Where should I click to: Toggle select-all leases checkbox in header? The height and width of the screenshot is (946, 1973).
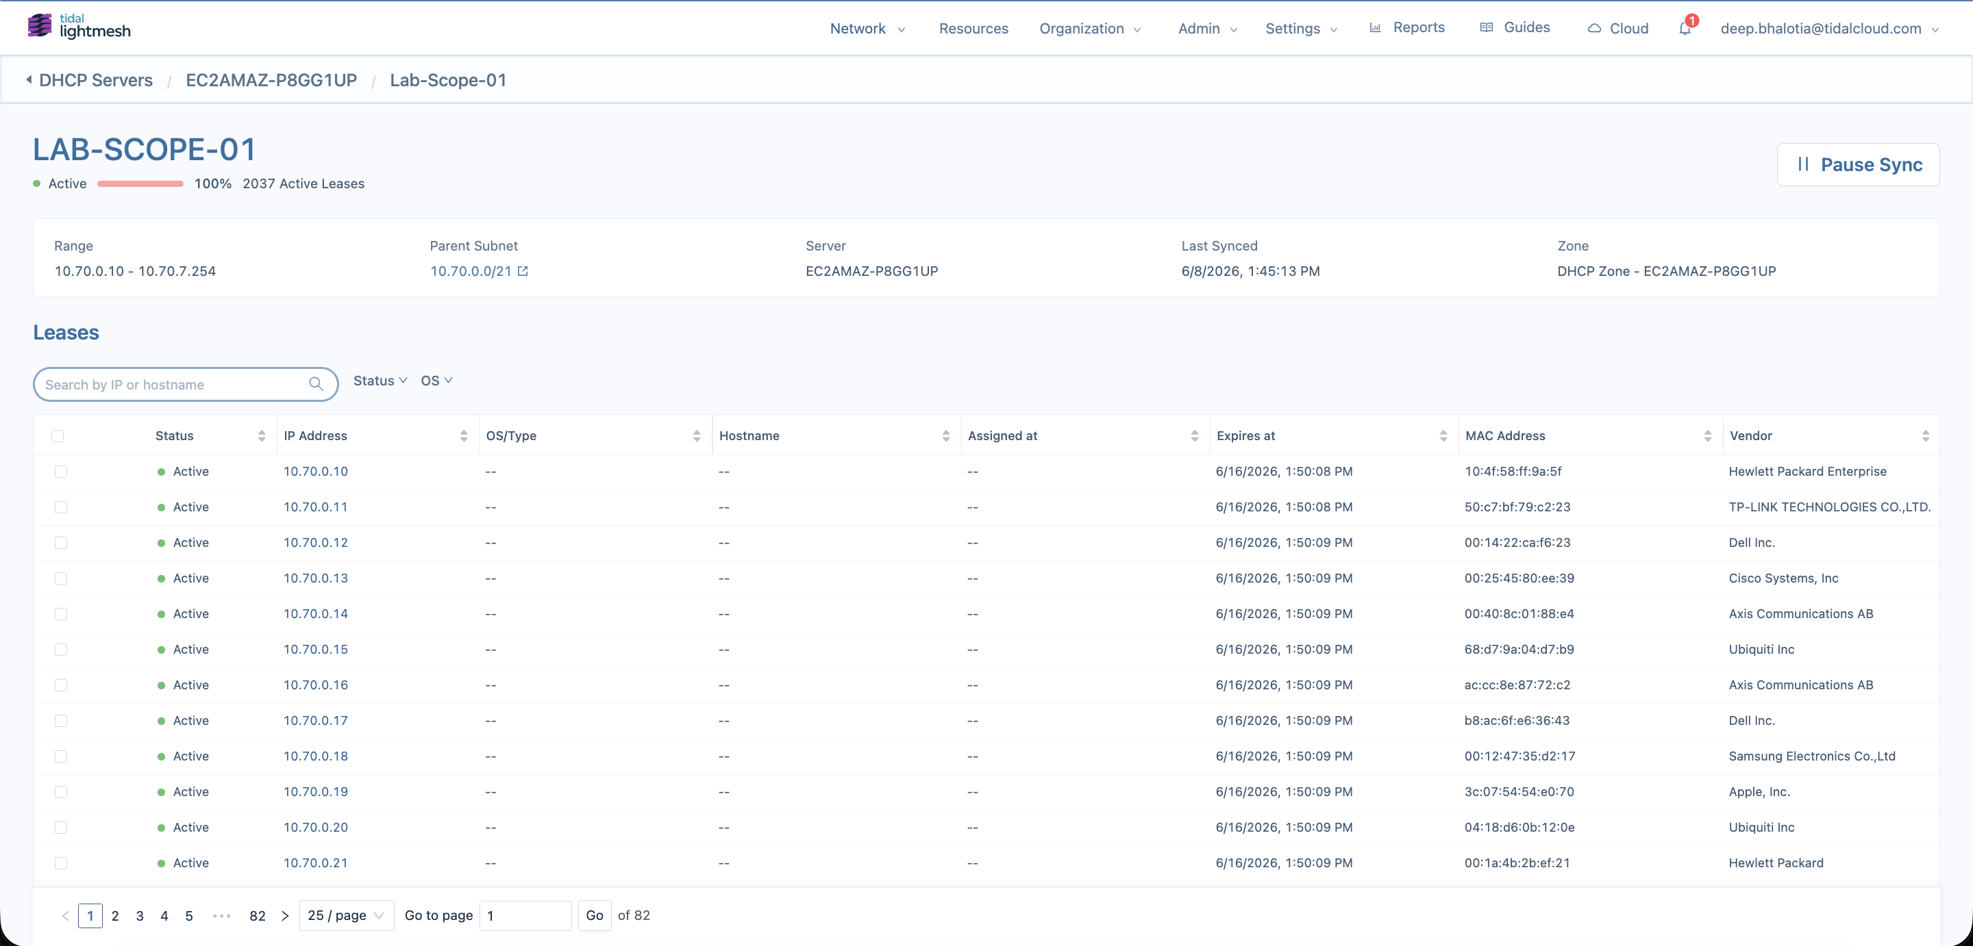point(58,435)
